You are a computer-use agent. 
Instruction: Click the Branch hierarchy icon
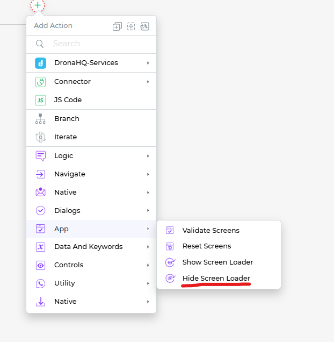[x=40, y=119]
